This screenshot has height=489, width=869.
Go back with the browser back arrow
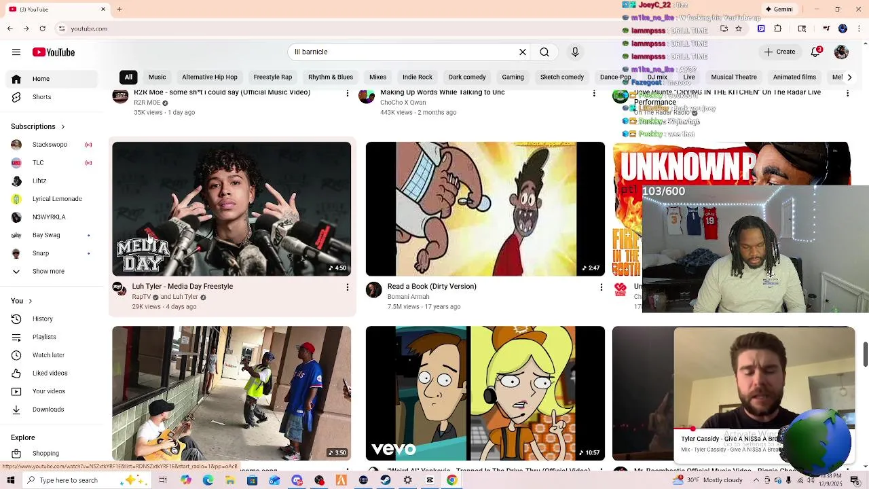10,29
